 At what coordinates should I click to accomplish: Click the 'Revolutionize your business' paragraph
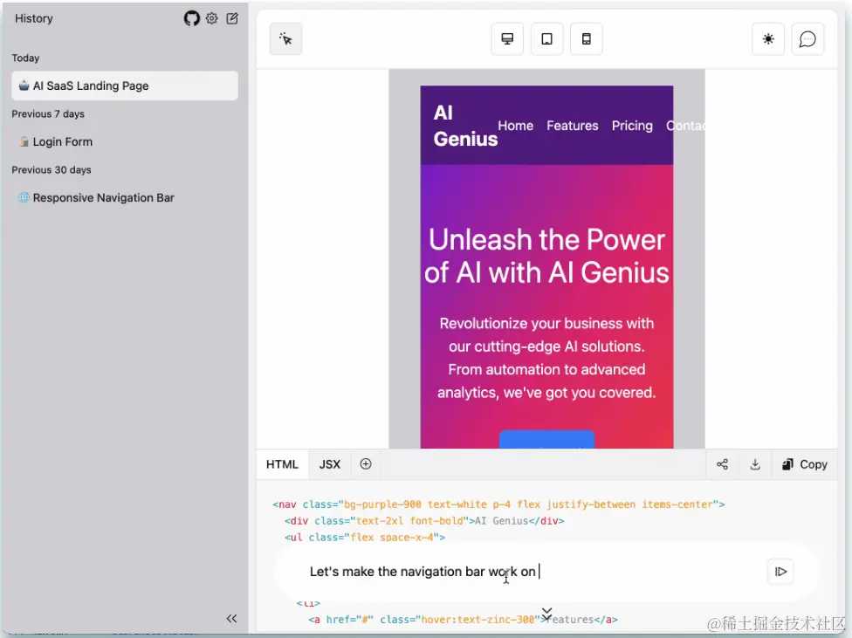coord(546,358)
